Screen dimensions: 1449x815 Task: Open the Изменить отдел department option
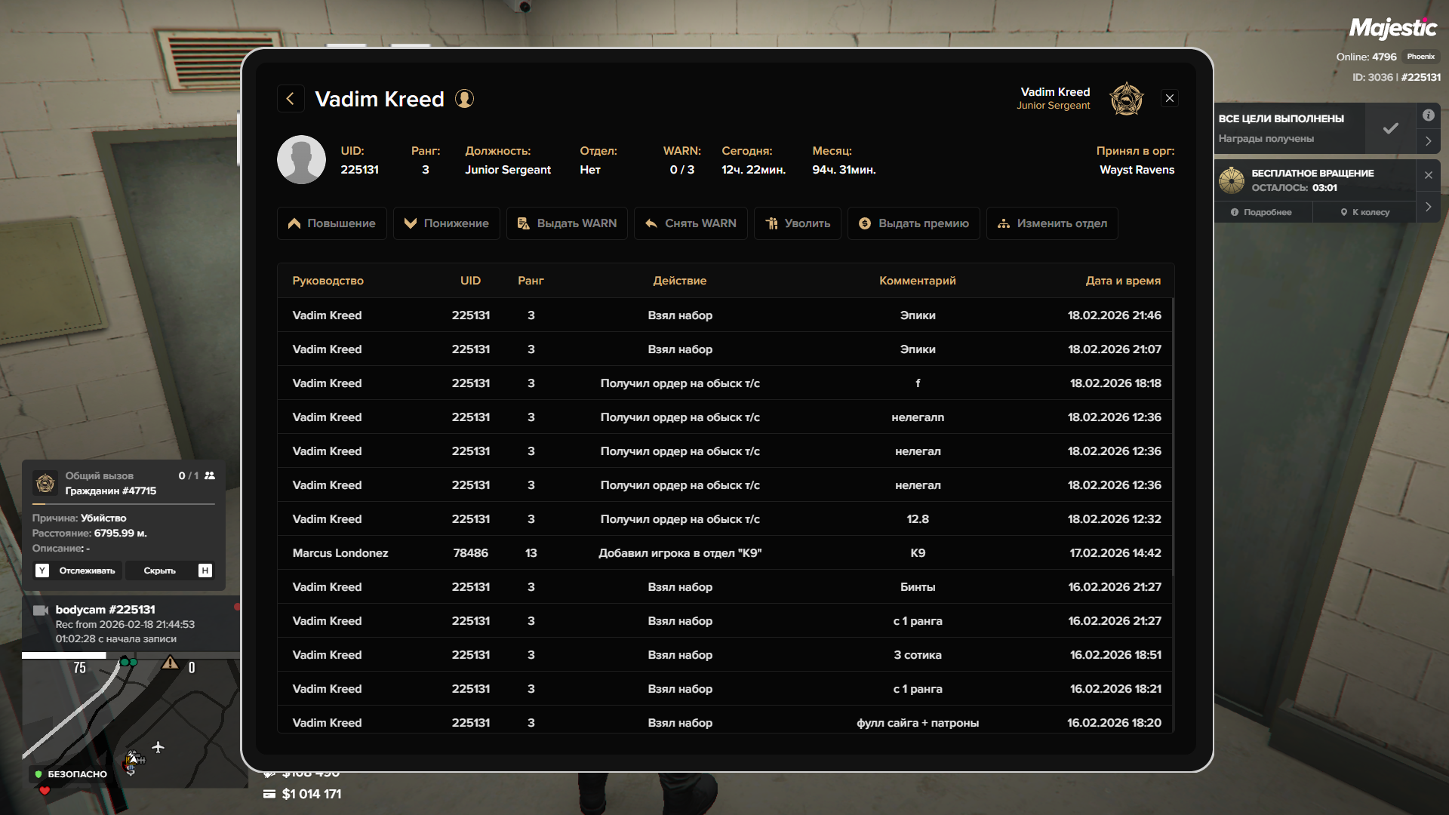click(1051, 223)
